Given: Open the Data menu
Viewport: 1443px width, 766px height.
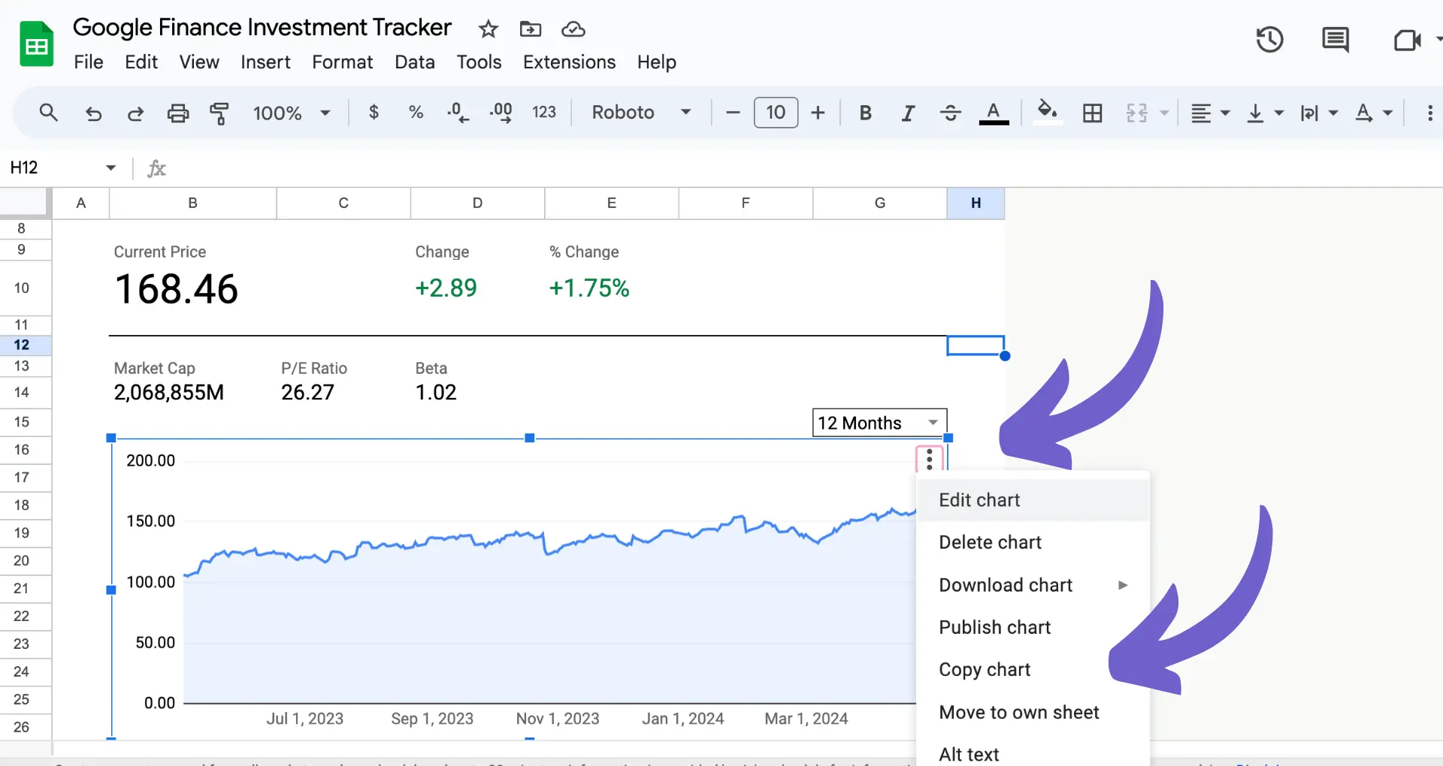Looking at the screenshot, I should (x=415, y=62).
